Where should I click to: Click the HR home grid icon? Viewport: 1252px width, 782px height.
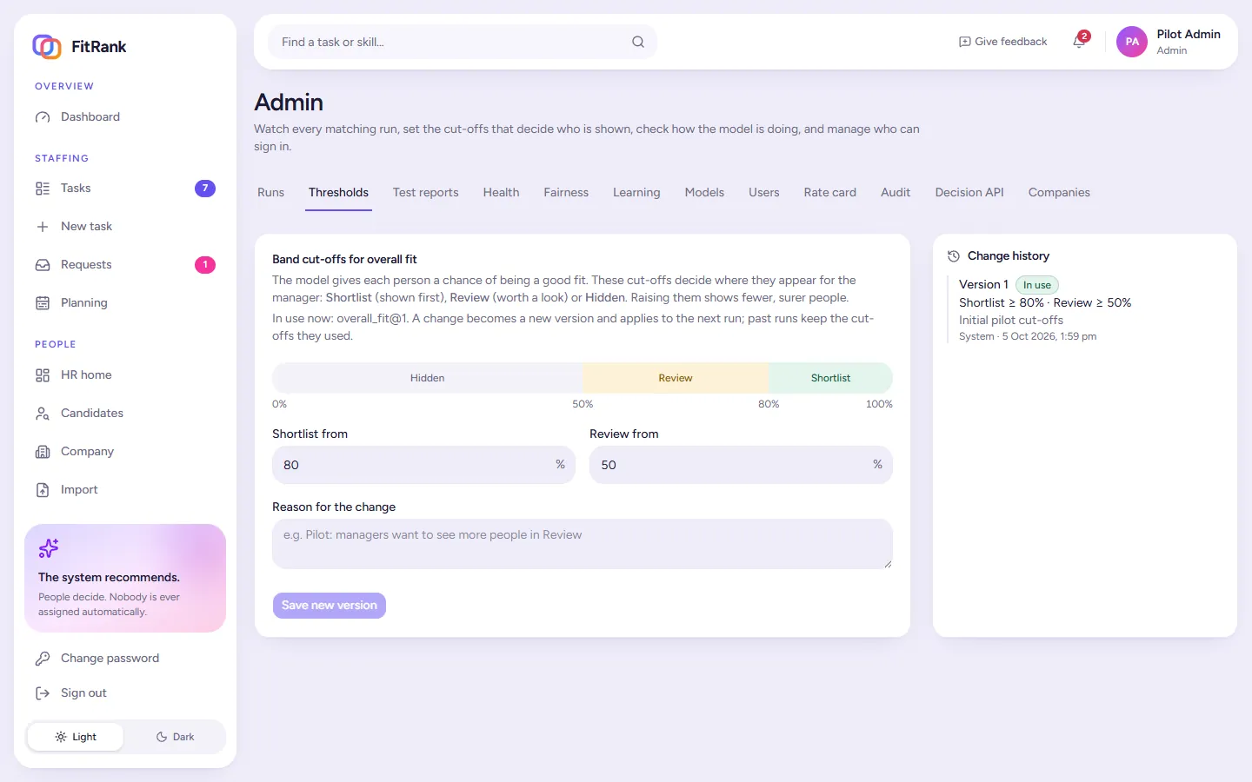pyautogui.click(x=43, y=375)
